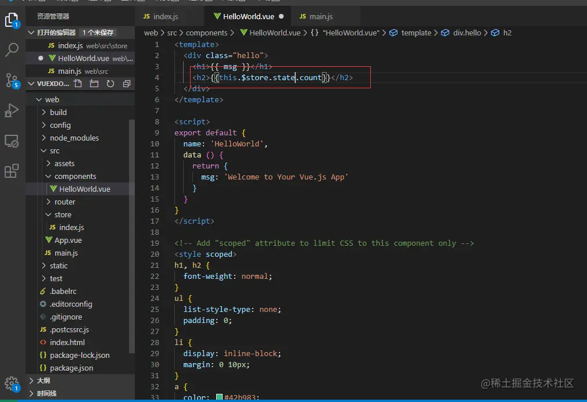The width and height of the screenshot is (587, 402).
Task: Open the Run and Debug view
Action: pos(12,110)
